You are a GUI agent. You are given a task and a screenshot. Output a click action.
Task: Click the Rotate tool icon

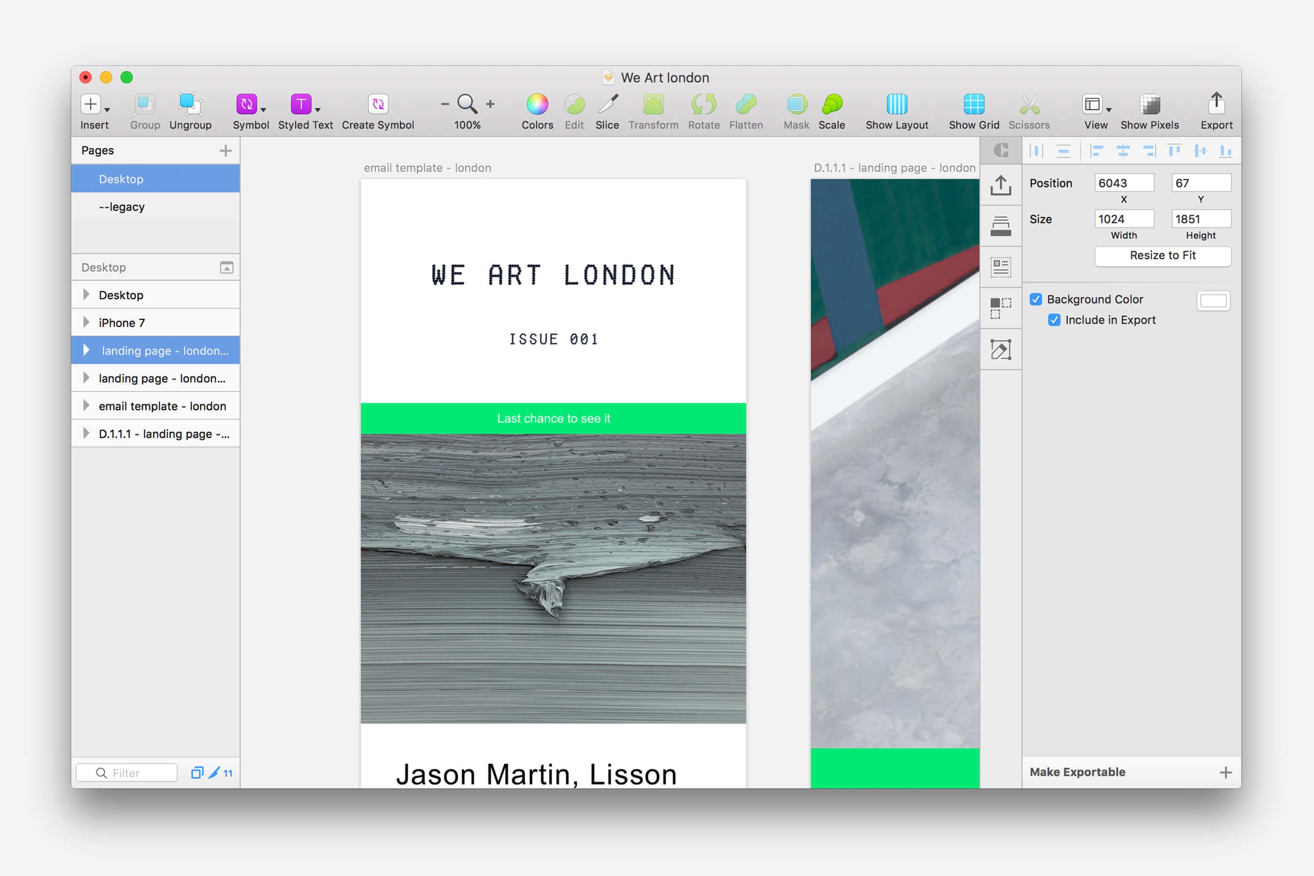coord(703,105)
